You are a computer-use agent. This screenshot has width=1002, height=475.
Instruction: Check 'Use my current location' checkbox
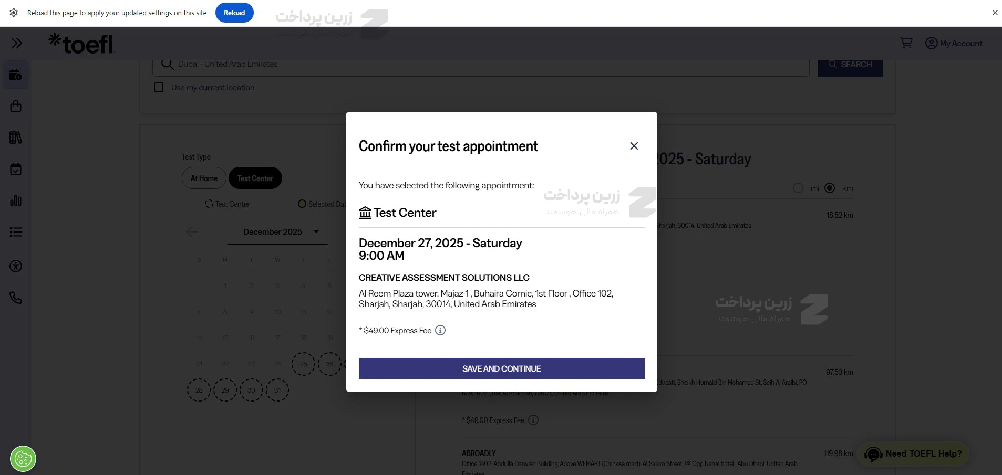(159, 87)
